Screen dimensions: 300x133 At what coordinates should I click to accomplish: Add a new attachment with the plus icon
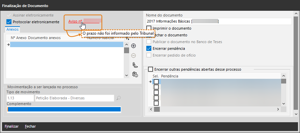click(133, 46)
